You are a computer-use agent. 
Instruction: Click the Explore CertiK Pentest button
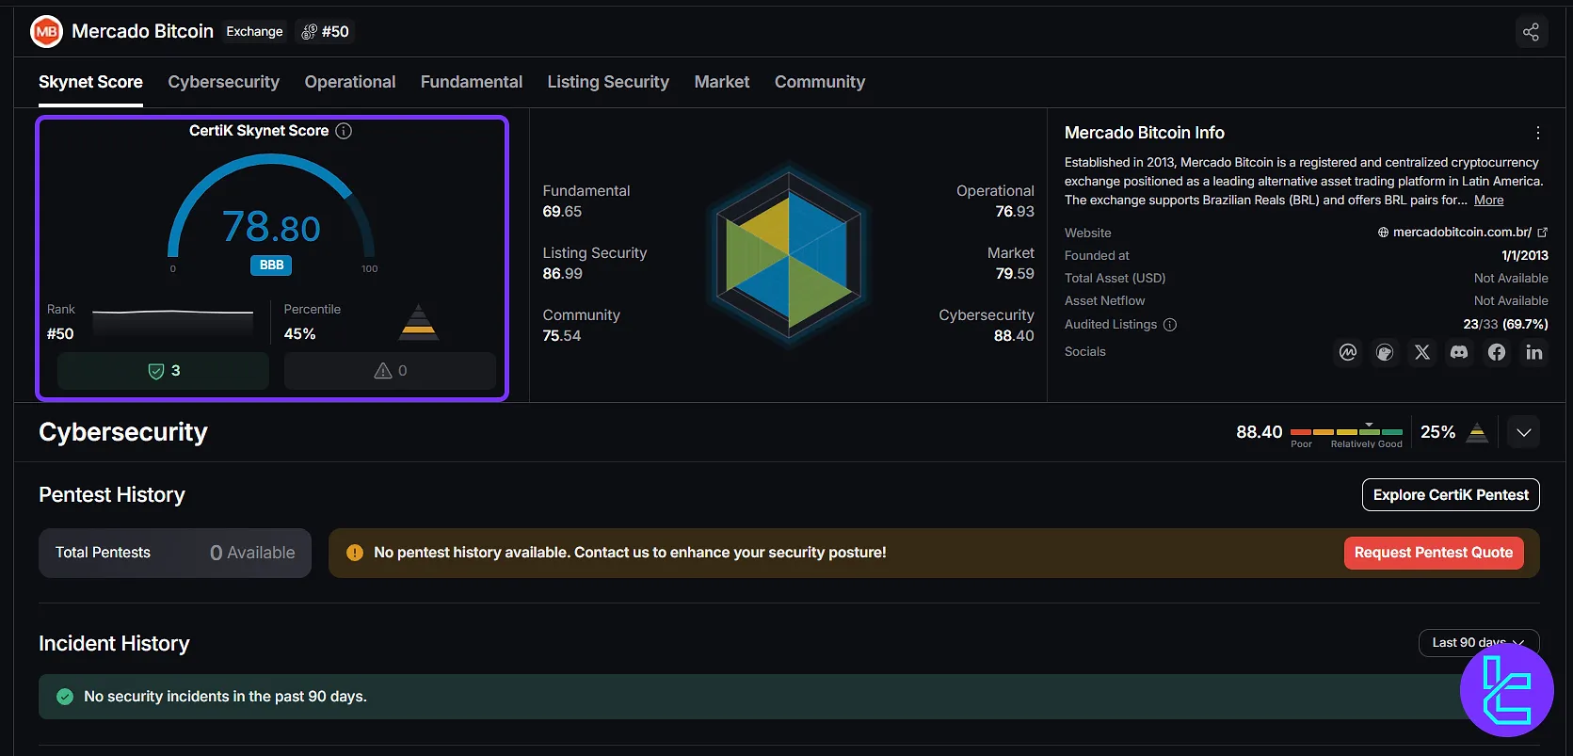pos(1450,495)
